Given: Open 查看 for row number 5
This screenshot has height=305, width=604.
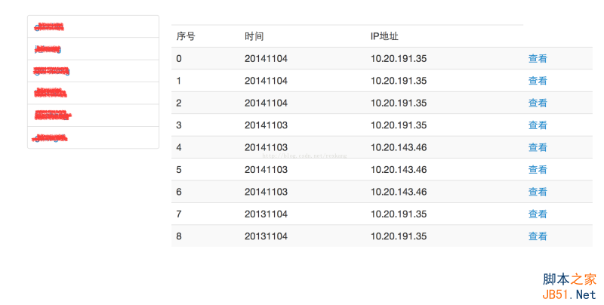Looking at the screenshot, I should click(538, 170).
